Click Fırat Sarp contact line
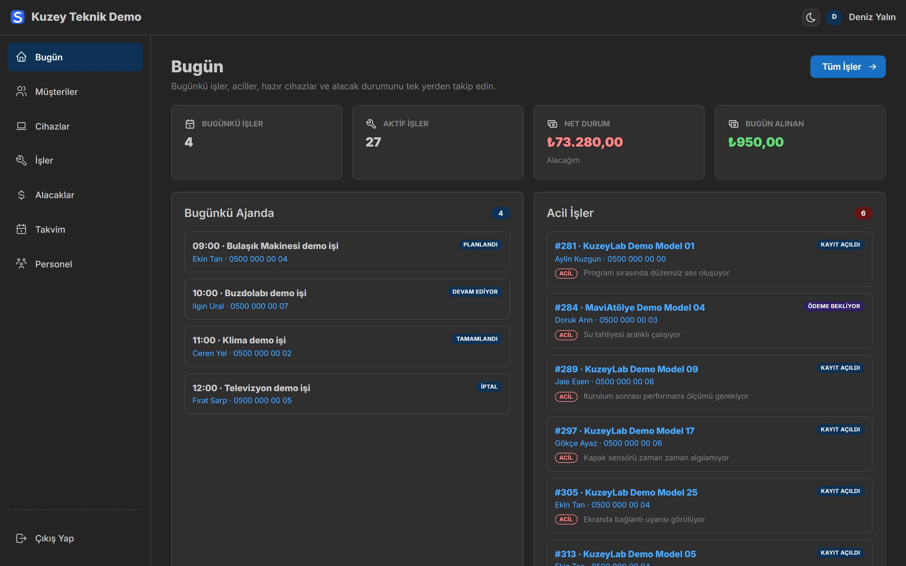Viewport: 906px width, 566px height. click(242, 401)
